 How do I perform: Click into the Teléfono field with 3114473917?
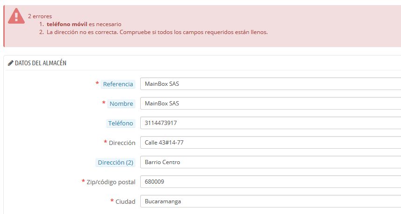(x=270, y=123)
